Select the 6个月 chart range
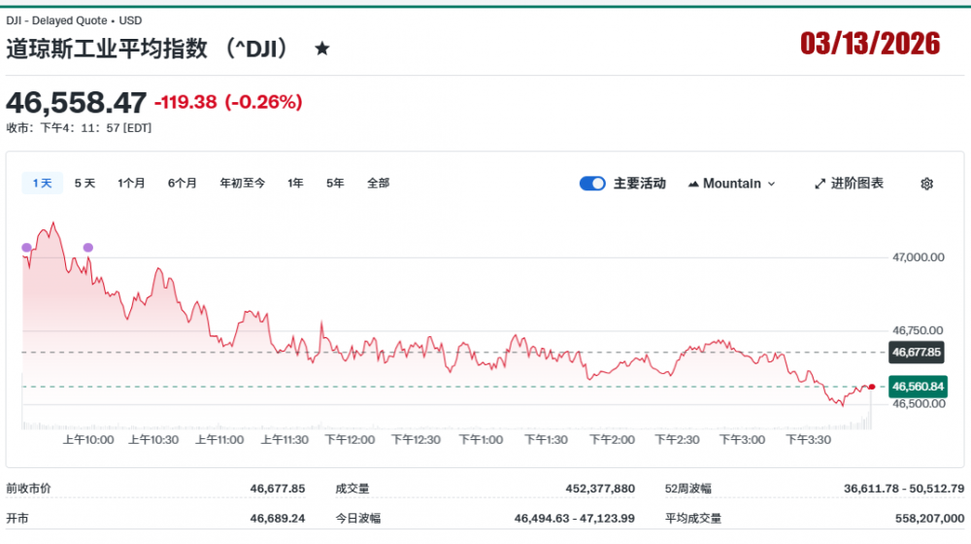This screenshot has height=544, width=971. pyautogui.click(x=182, y=183)
